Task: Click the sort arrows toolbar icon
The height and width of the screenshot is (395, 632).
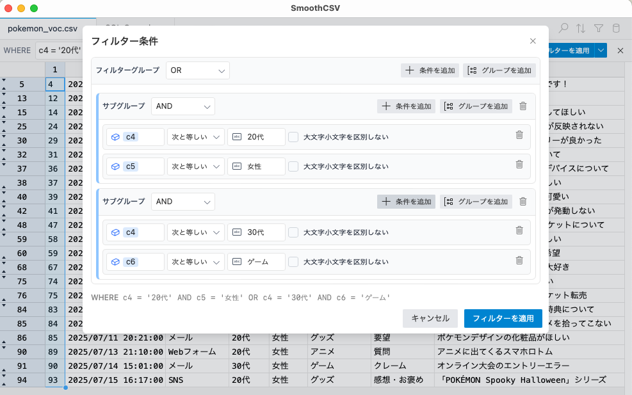Action: pos(581,28)
